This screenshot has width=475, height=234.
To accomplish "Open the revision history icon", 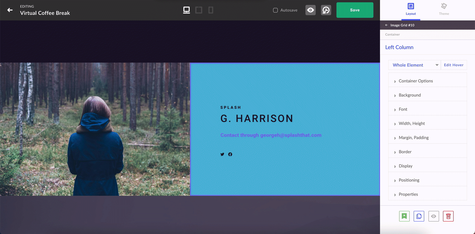I will point(326,10).
